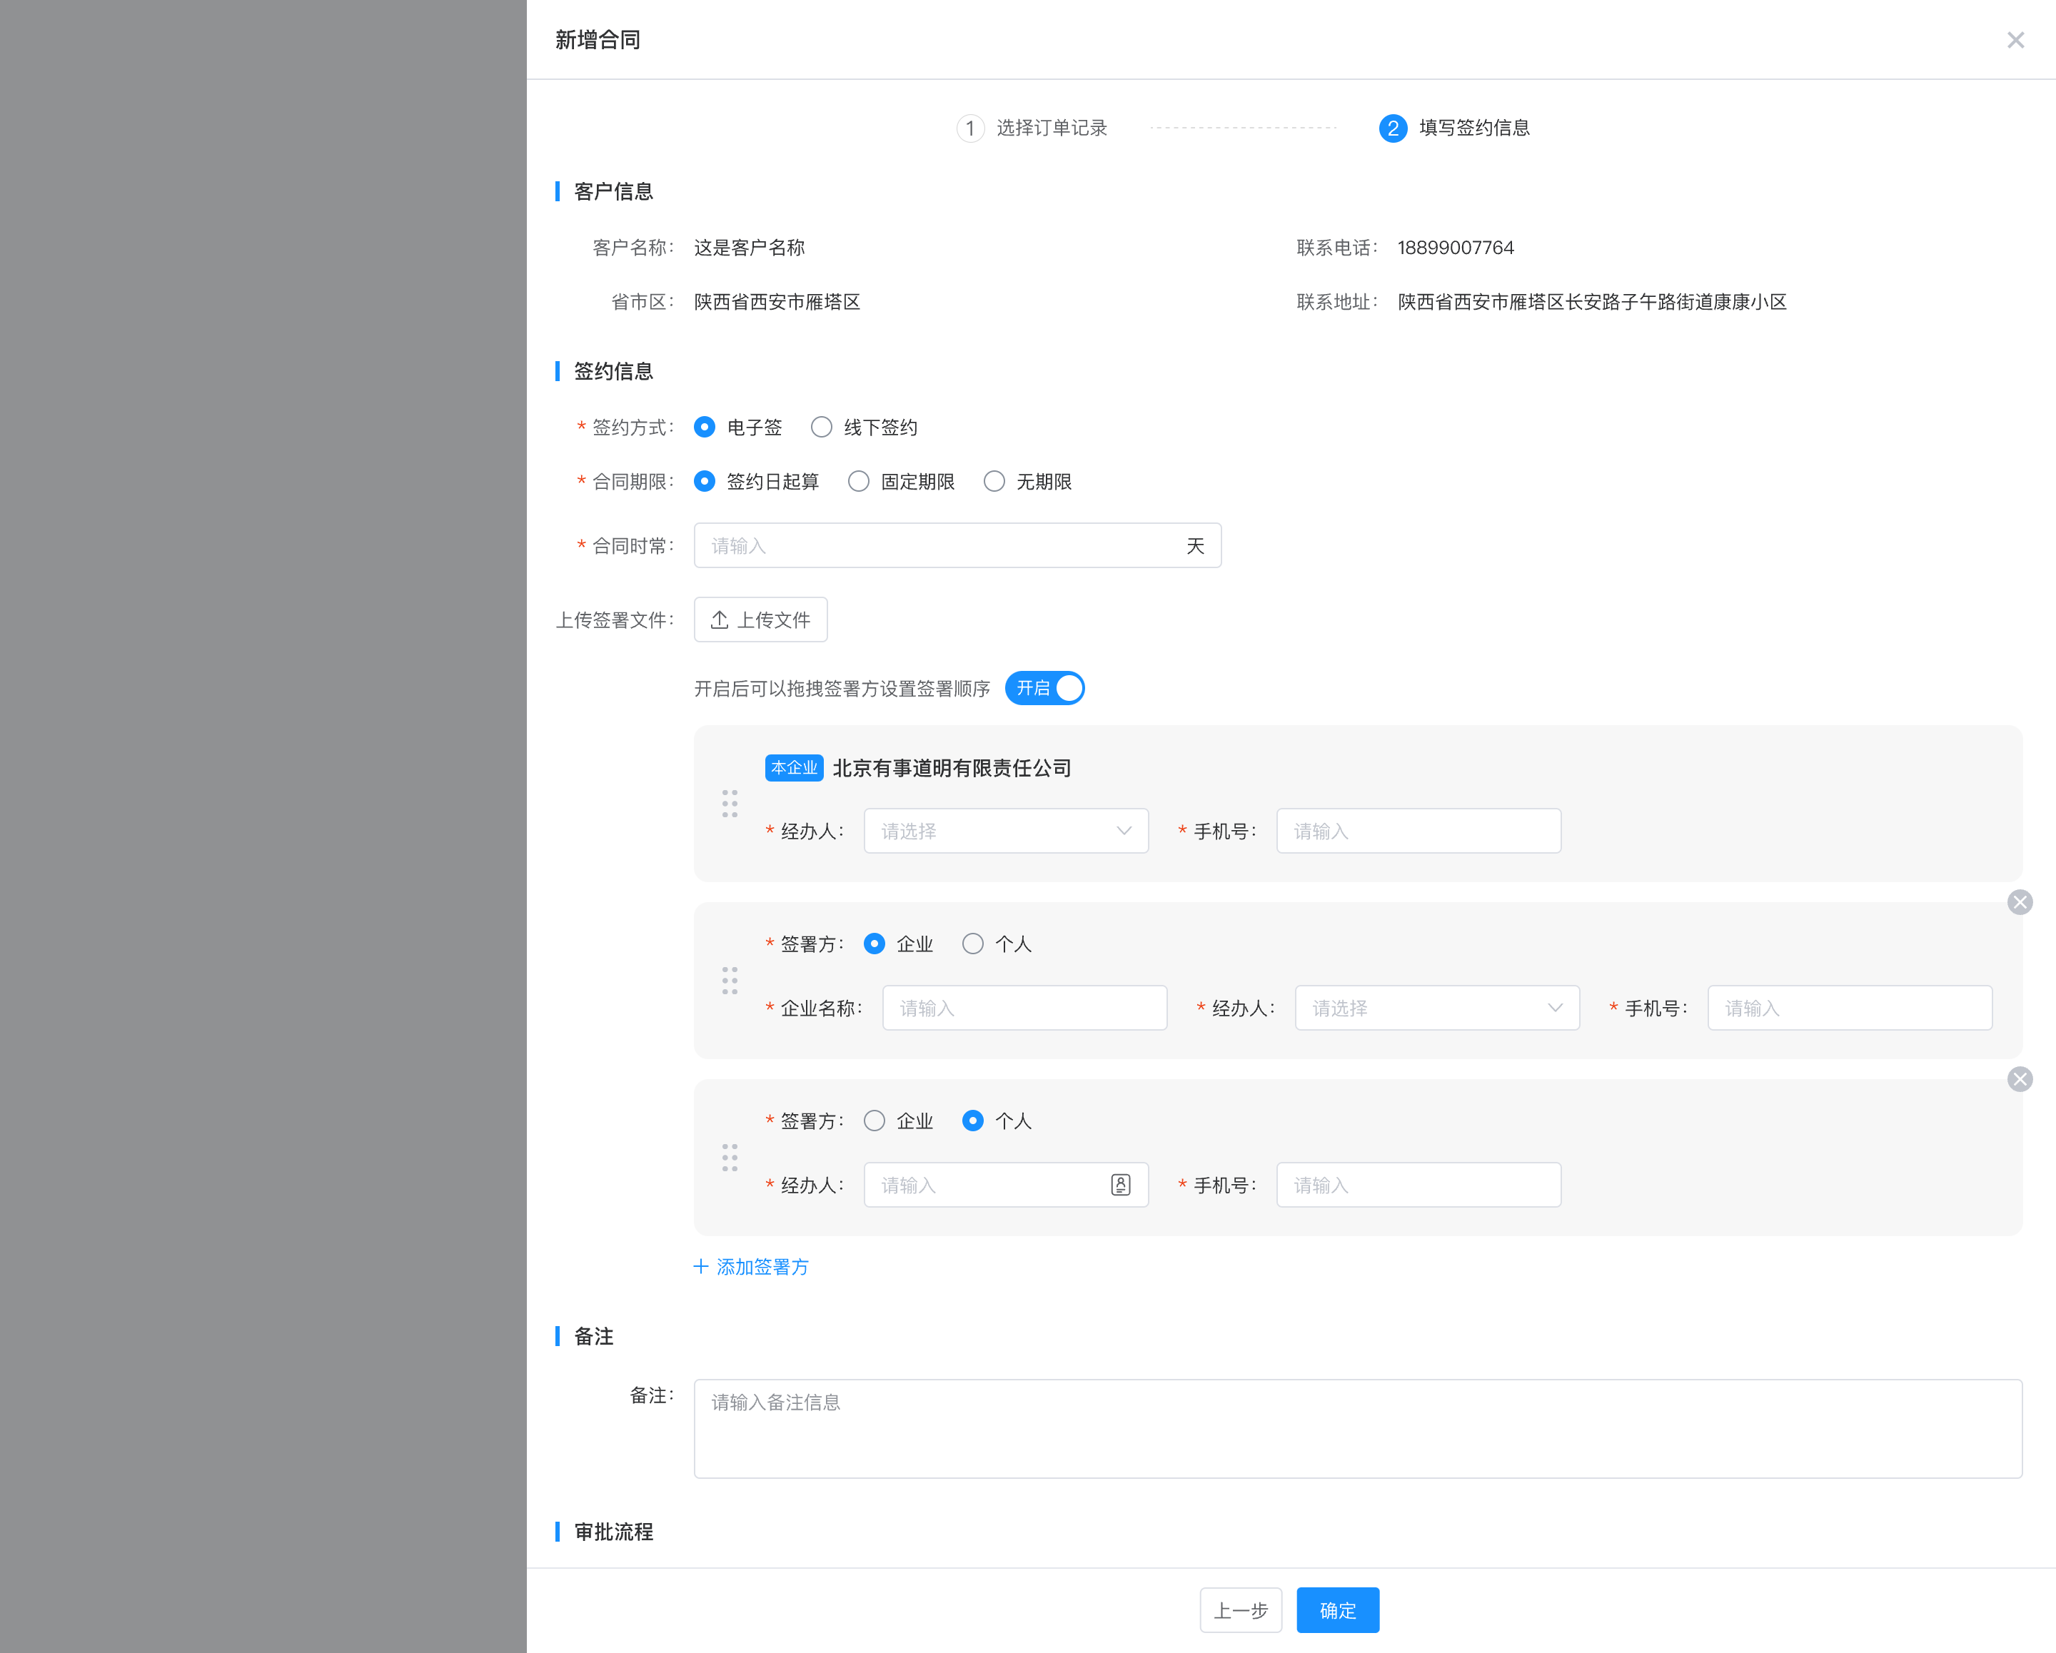Close the 新增合同 dialog
Screen dimensions: 2056x1653
(2015, 40)
